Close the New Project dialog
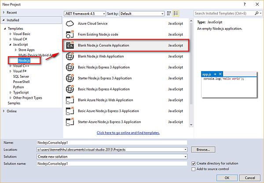264x183 pixels. click(x=257, y=4)
